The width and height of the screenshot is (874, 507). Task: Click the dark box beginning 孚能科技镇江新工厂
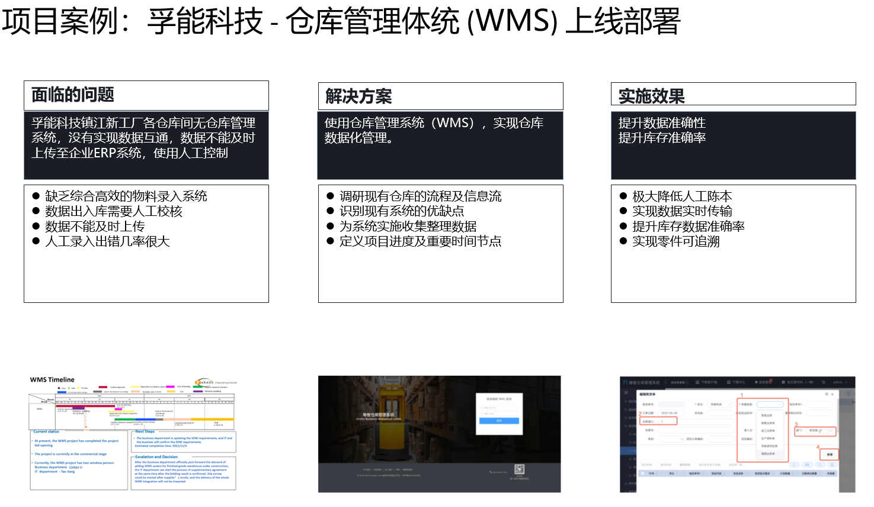[x=146, y=146]
